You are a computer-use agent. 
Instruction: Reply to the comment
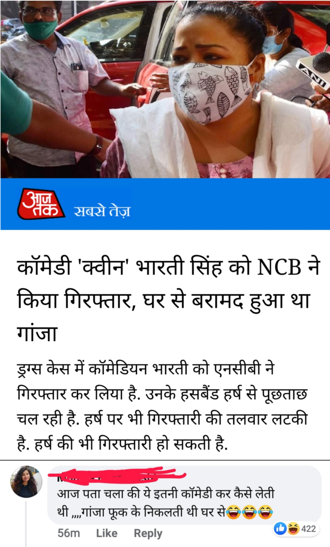(148, 533)
